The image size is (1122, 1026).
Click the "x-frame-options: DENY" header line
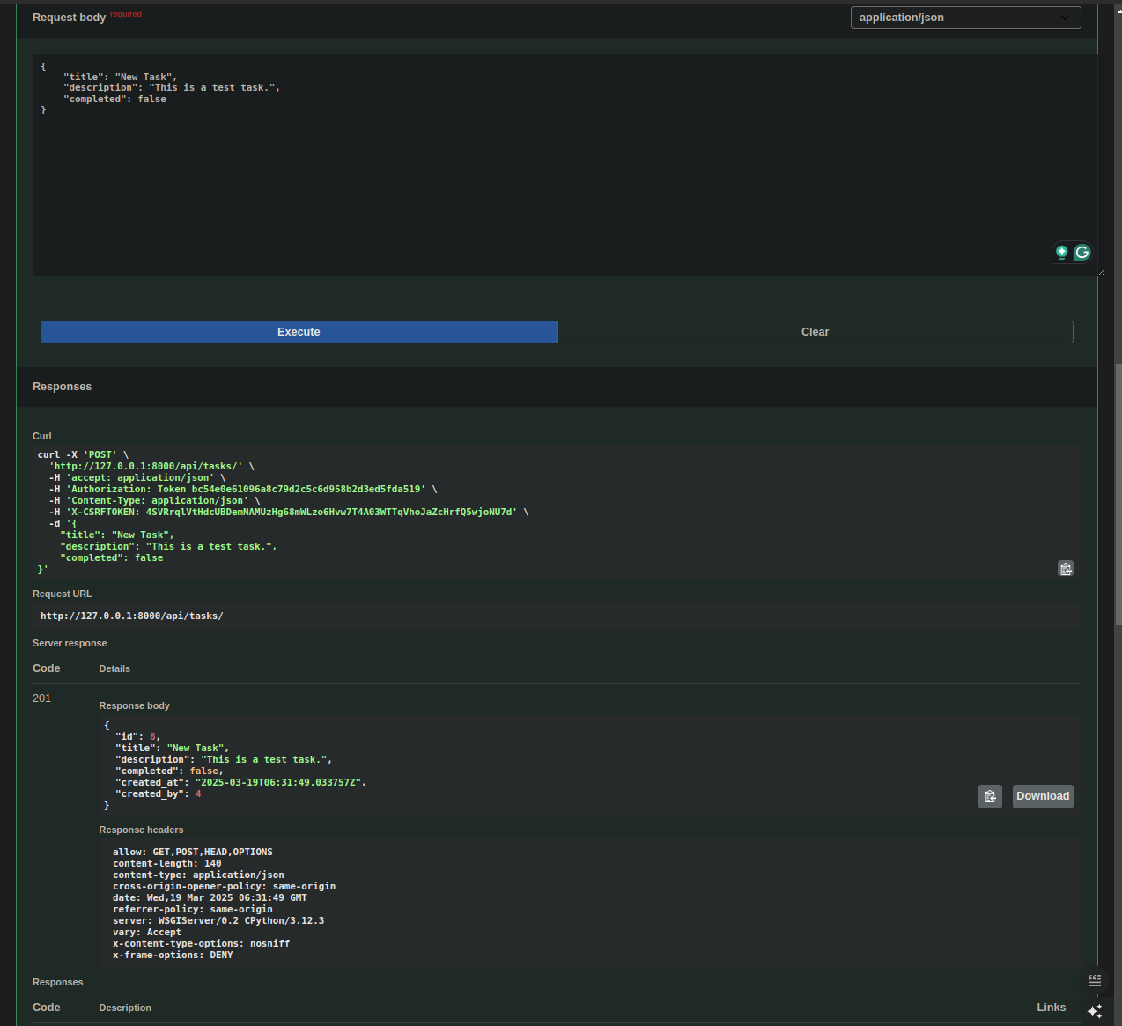tap(173, 956)
